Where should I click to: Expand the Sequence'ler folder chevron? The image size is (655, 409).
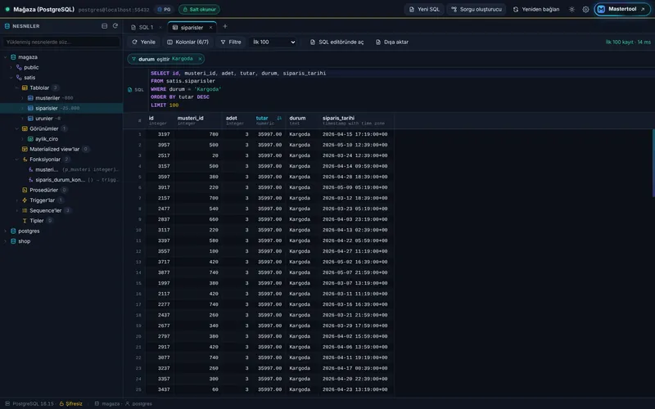(x=16, y=210)
